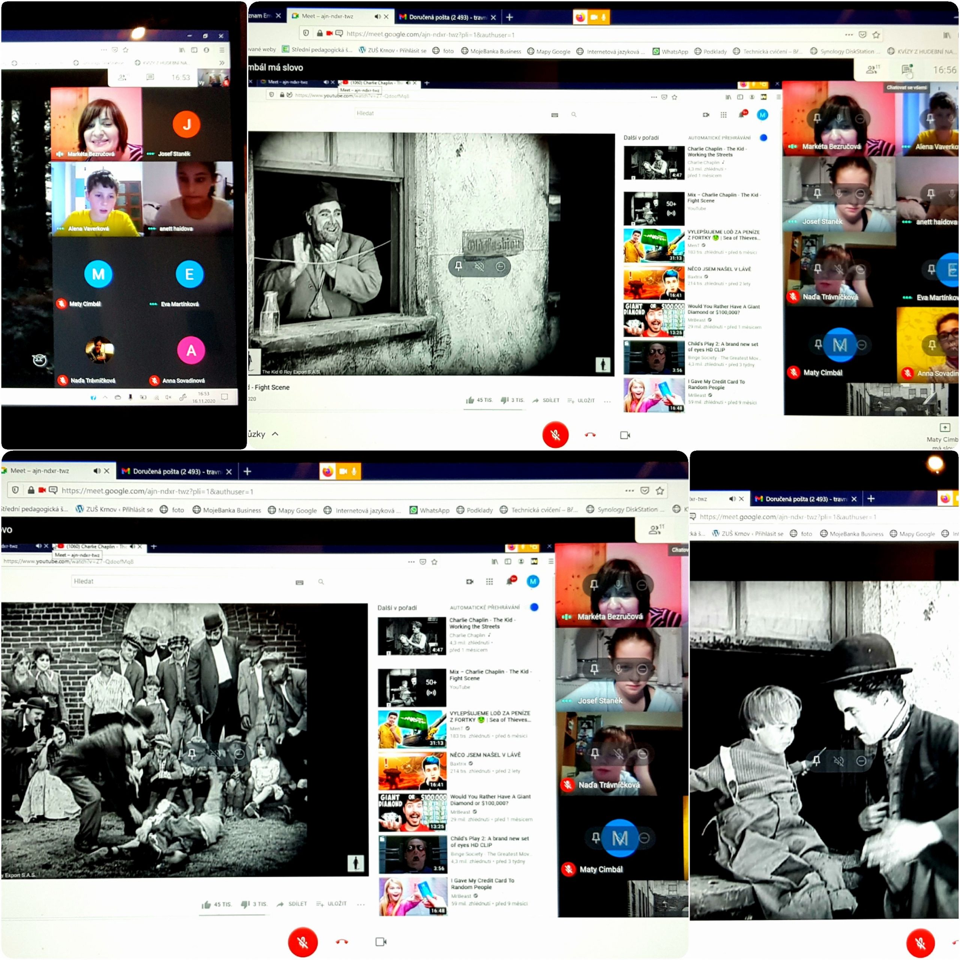Open YouTube apps grid in top-right photo
960x960 pixels.
(x=723, y=115)
